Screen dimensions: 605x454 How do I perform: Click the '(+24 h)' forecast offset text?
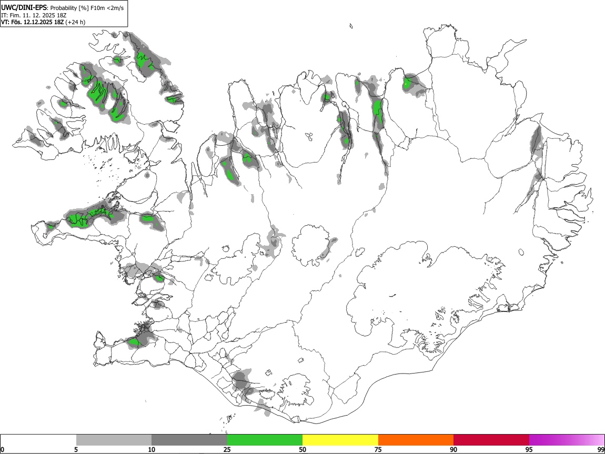[x=75, y=22]
